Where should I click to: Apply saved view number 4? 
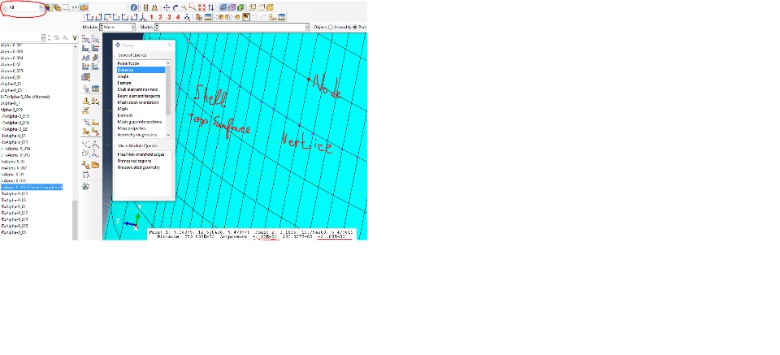(x=178, y=17)
